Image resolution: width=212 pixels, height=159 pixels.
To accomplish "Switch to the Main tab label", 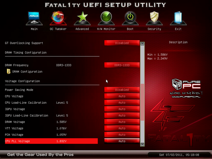I will [34, 29].
